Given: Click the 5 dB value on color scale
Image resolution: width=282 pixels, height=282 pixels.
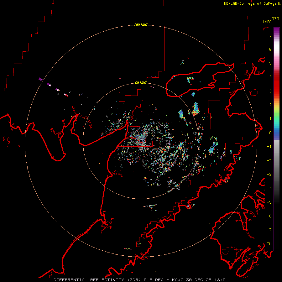Looking at the screenshot, I should tap(270, 63).
